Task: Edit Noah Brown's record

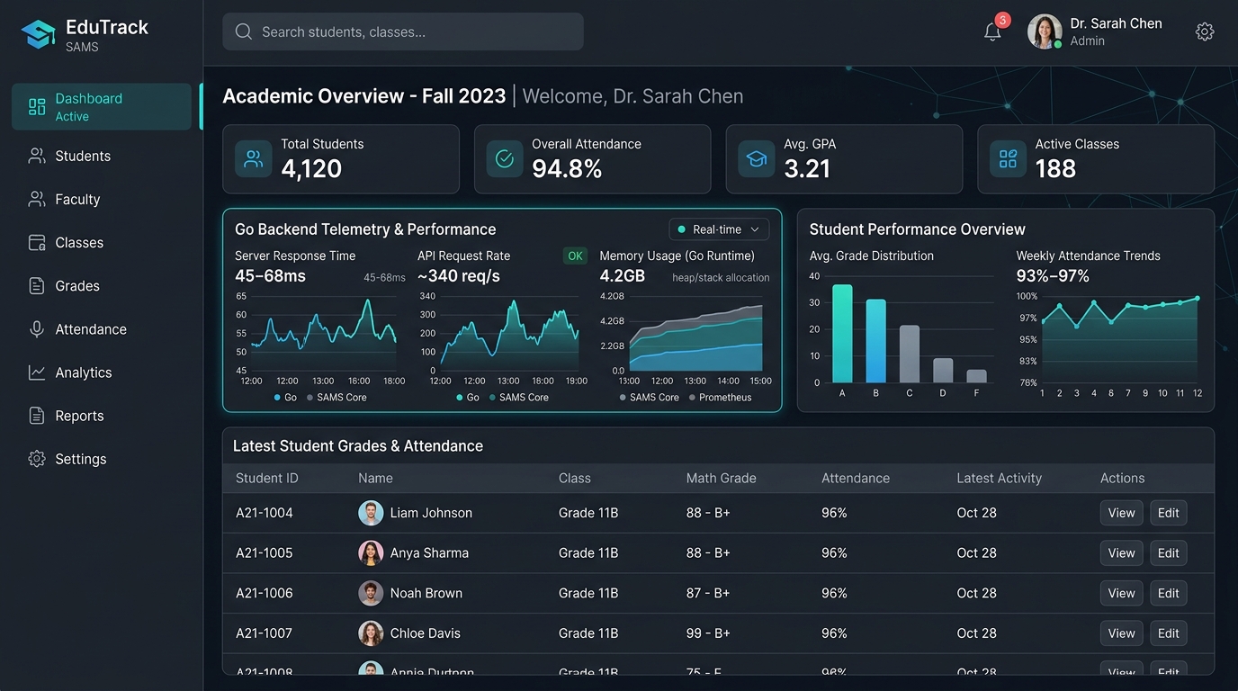Action: (x=1168, y=593)
